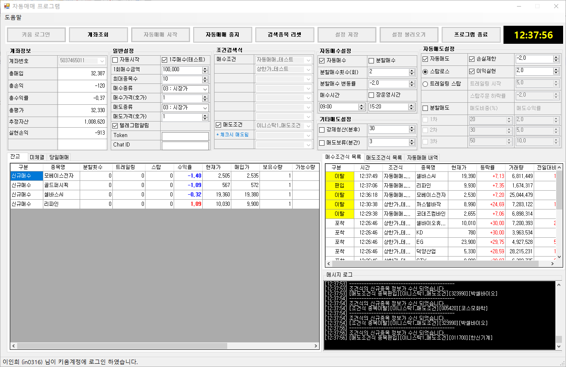Screen dimensions: 566x367
Task: Enable the 강제청산(분후) checkbox
Action: pos(322,130)
